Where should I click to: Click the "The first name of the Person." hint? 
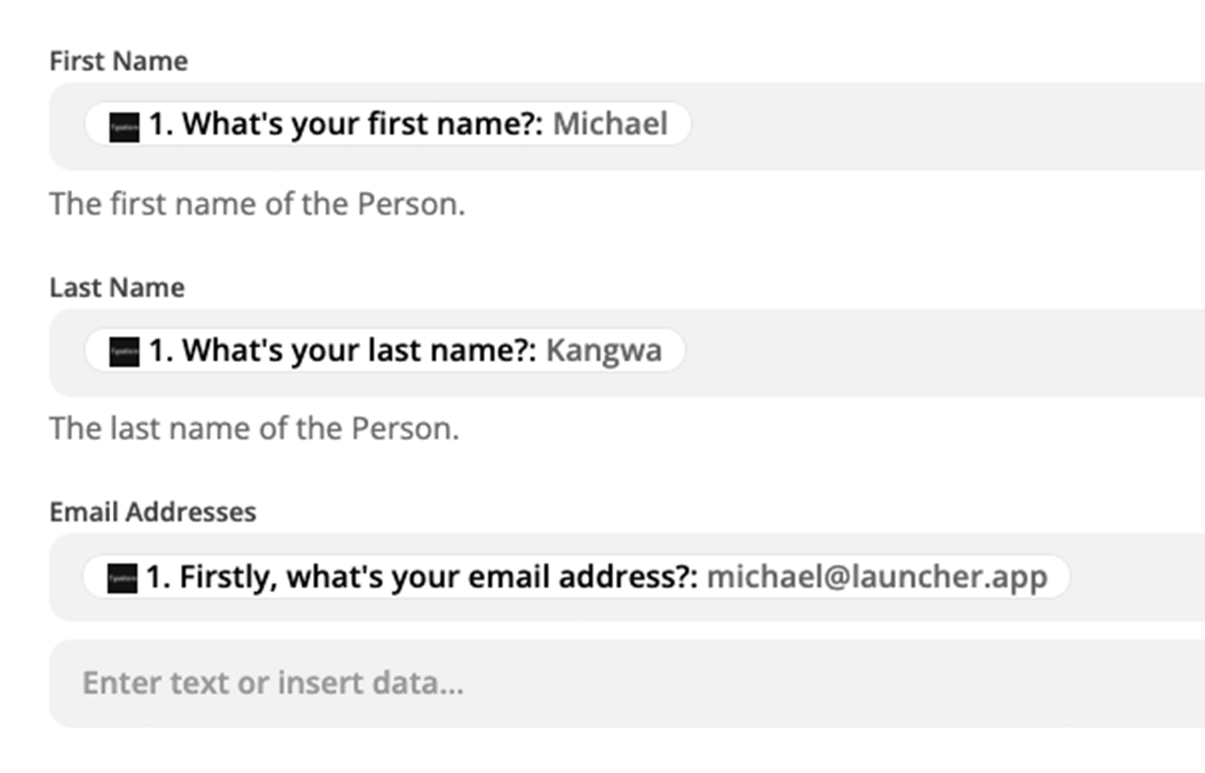258,204
